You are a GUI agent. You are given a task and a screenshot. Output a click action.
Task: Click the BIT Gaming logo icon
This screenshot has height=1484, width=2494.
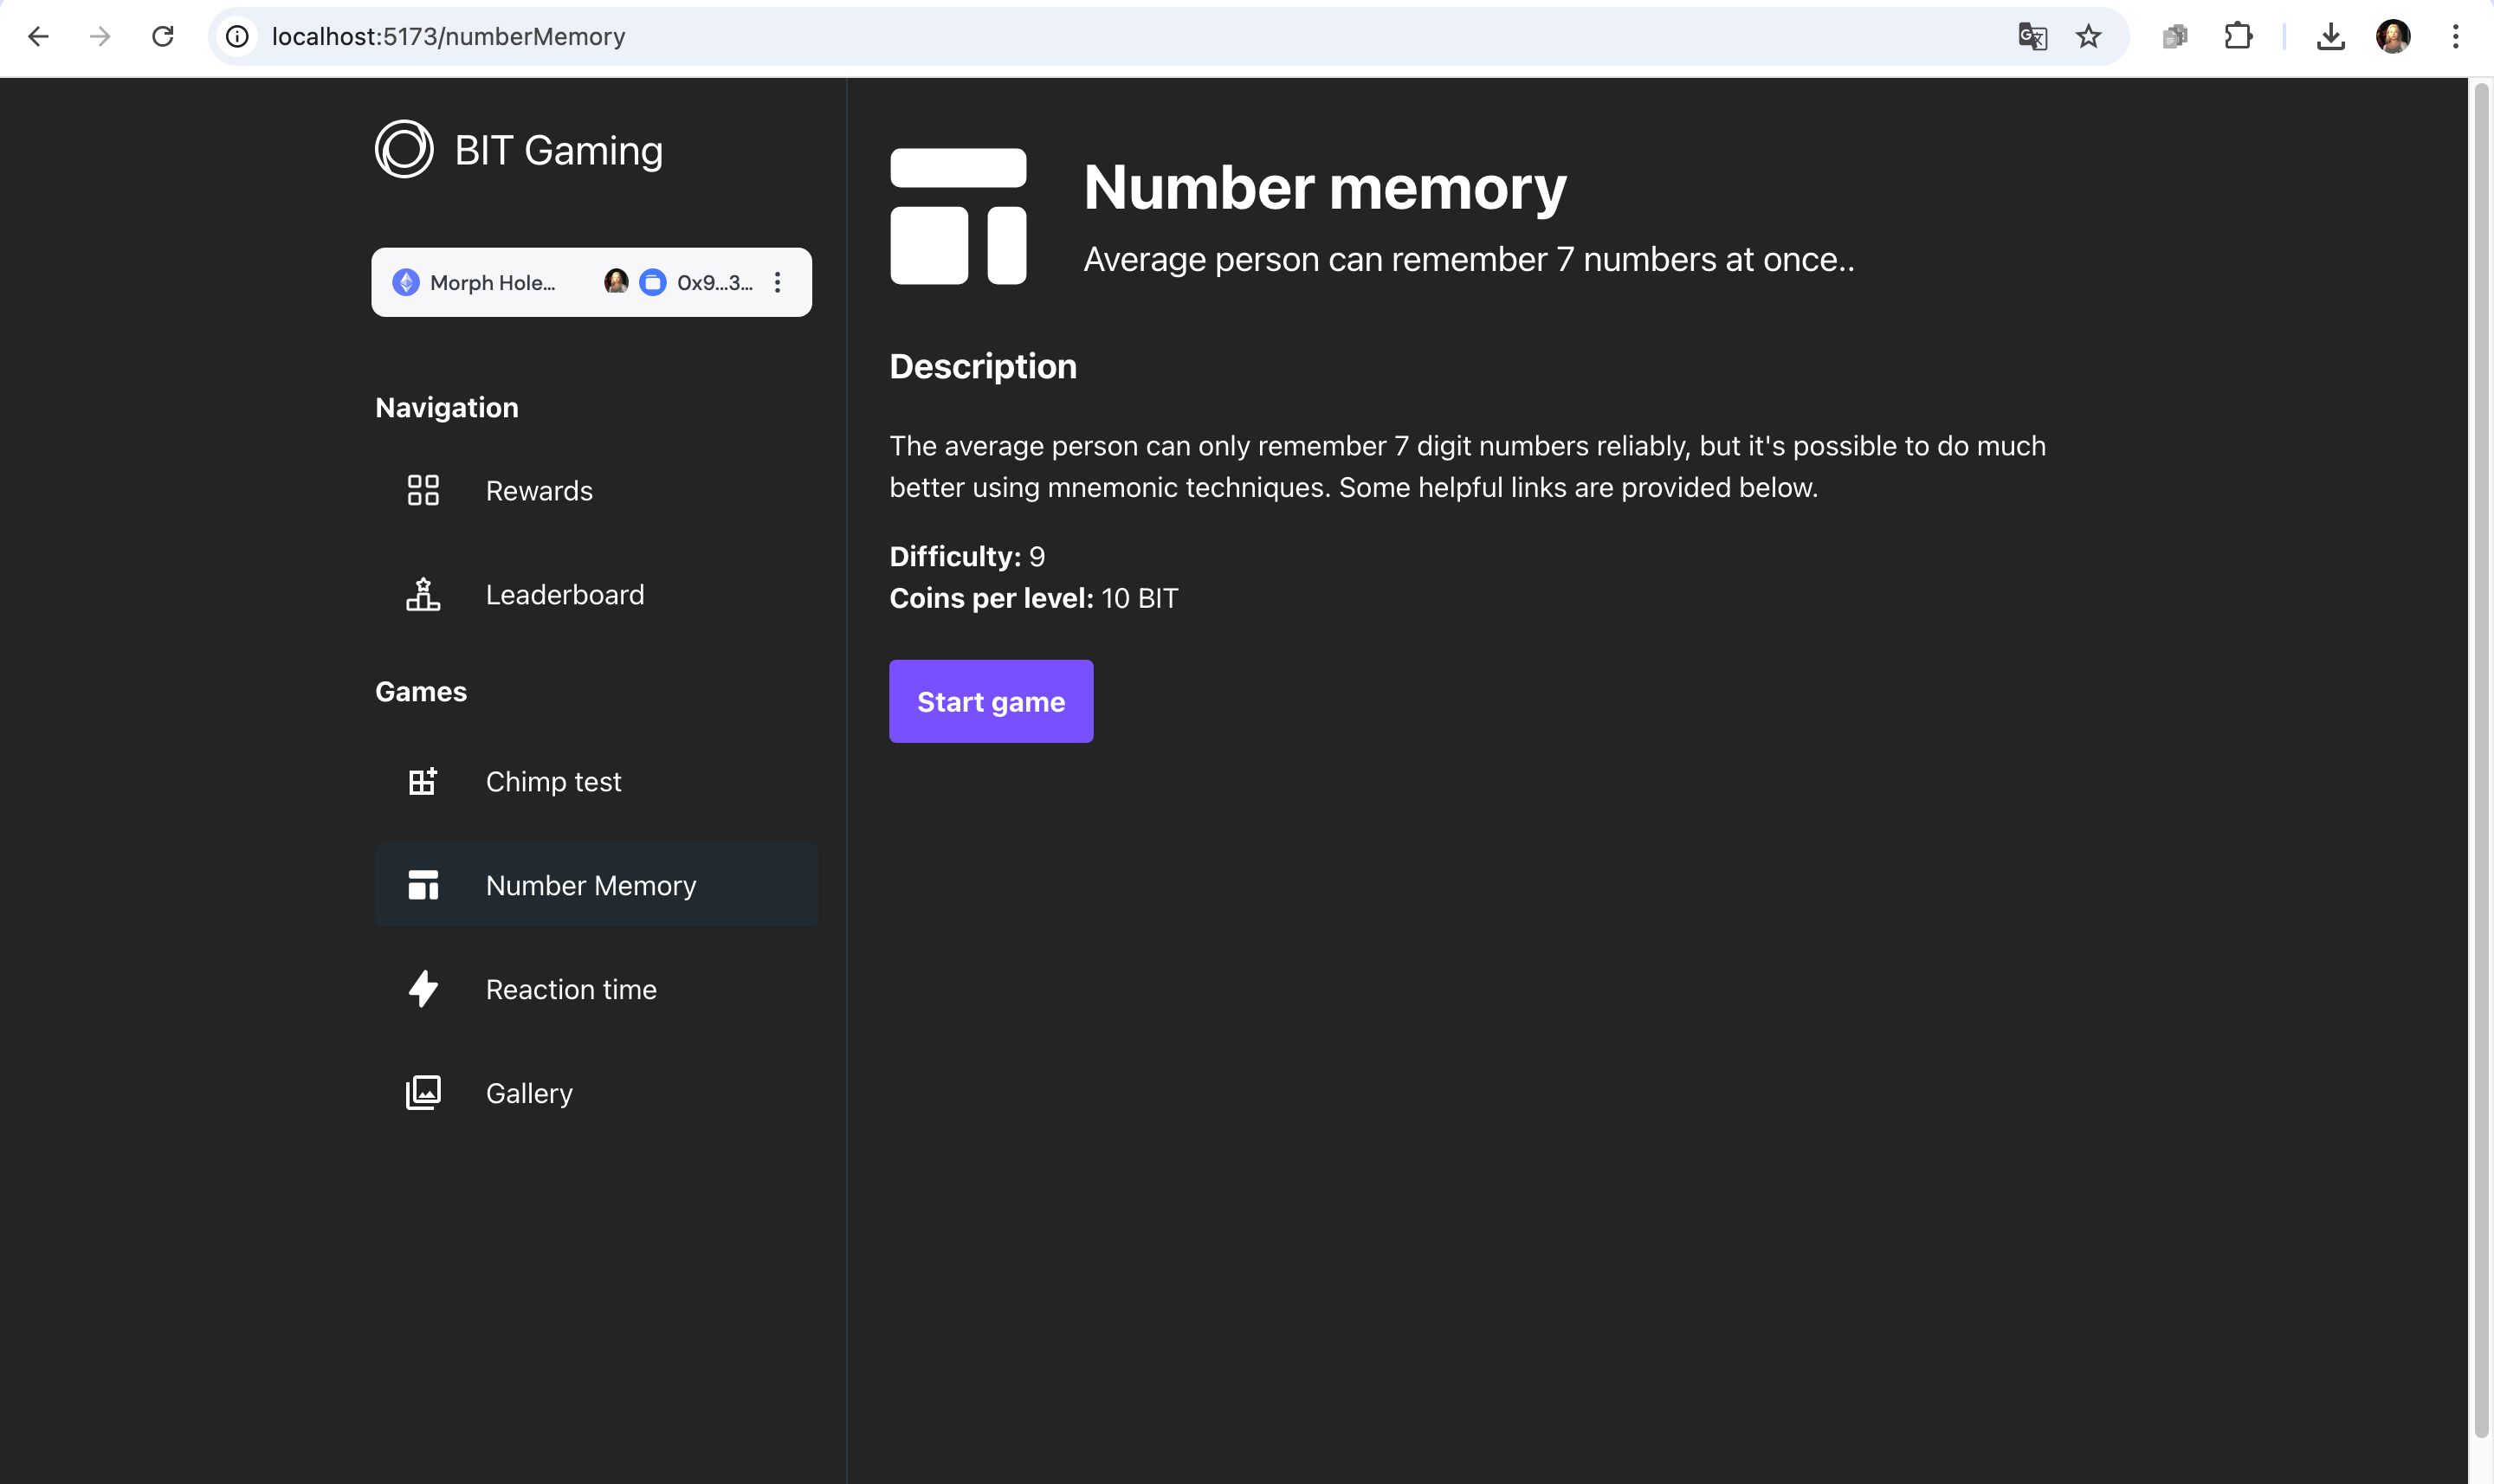coord(403,148)
